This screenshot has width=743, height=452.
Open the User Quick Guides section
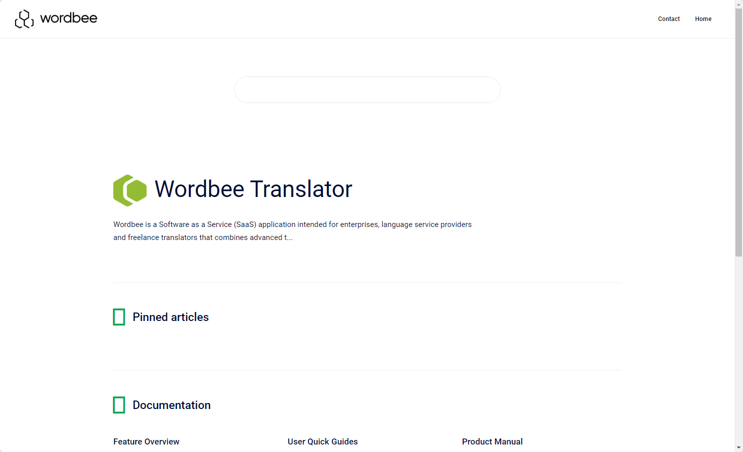click(322, 441)
